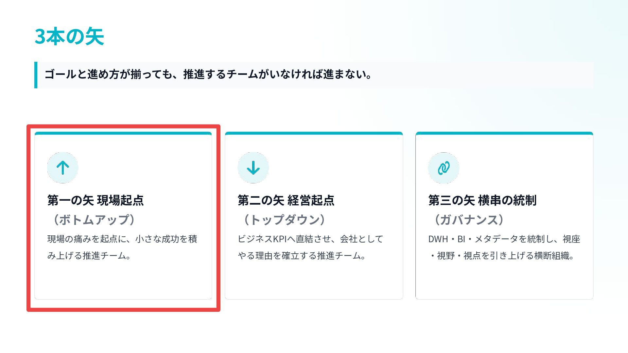The width and height of the screenshot is (628, 353).
Task: Click the （トップダウン） subtitle text
Action: [x=282, y=220]
